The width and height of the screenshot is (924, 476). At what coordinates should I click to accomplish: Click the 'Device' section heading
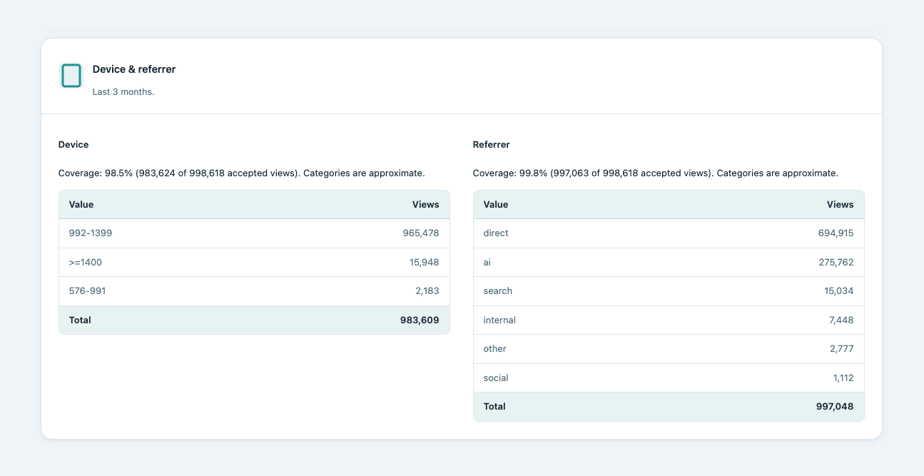73,144
